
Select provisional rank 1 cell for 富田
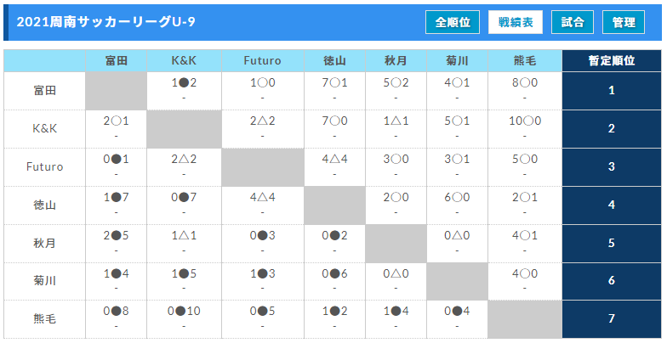612,90
